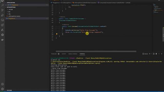Close the terminal panel
164x92 pixels.
point(162,54)
